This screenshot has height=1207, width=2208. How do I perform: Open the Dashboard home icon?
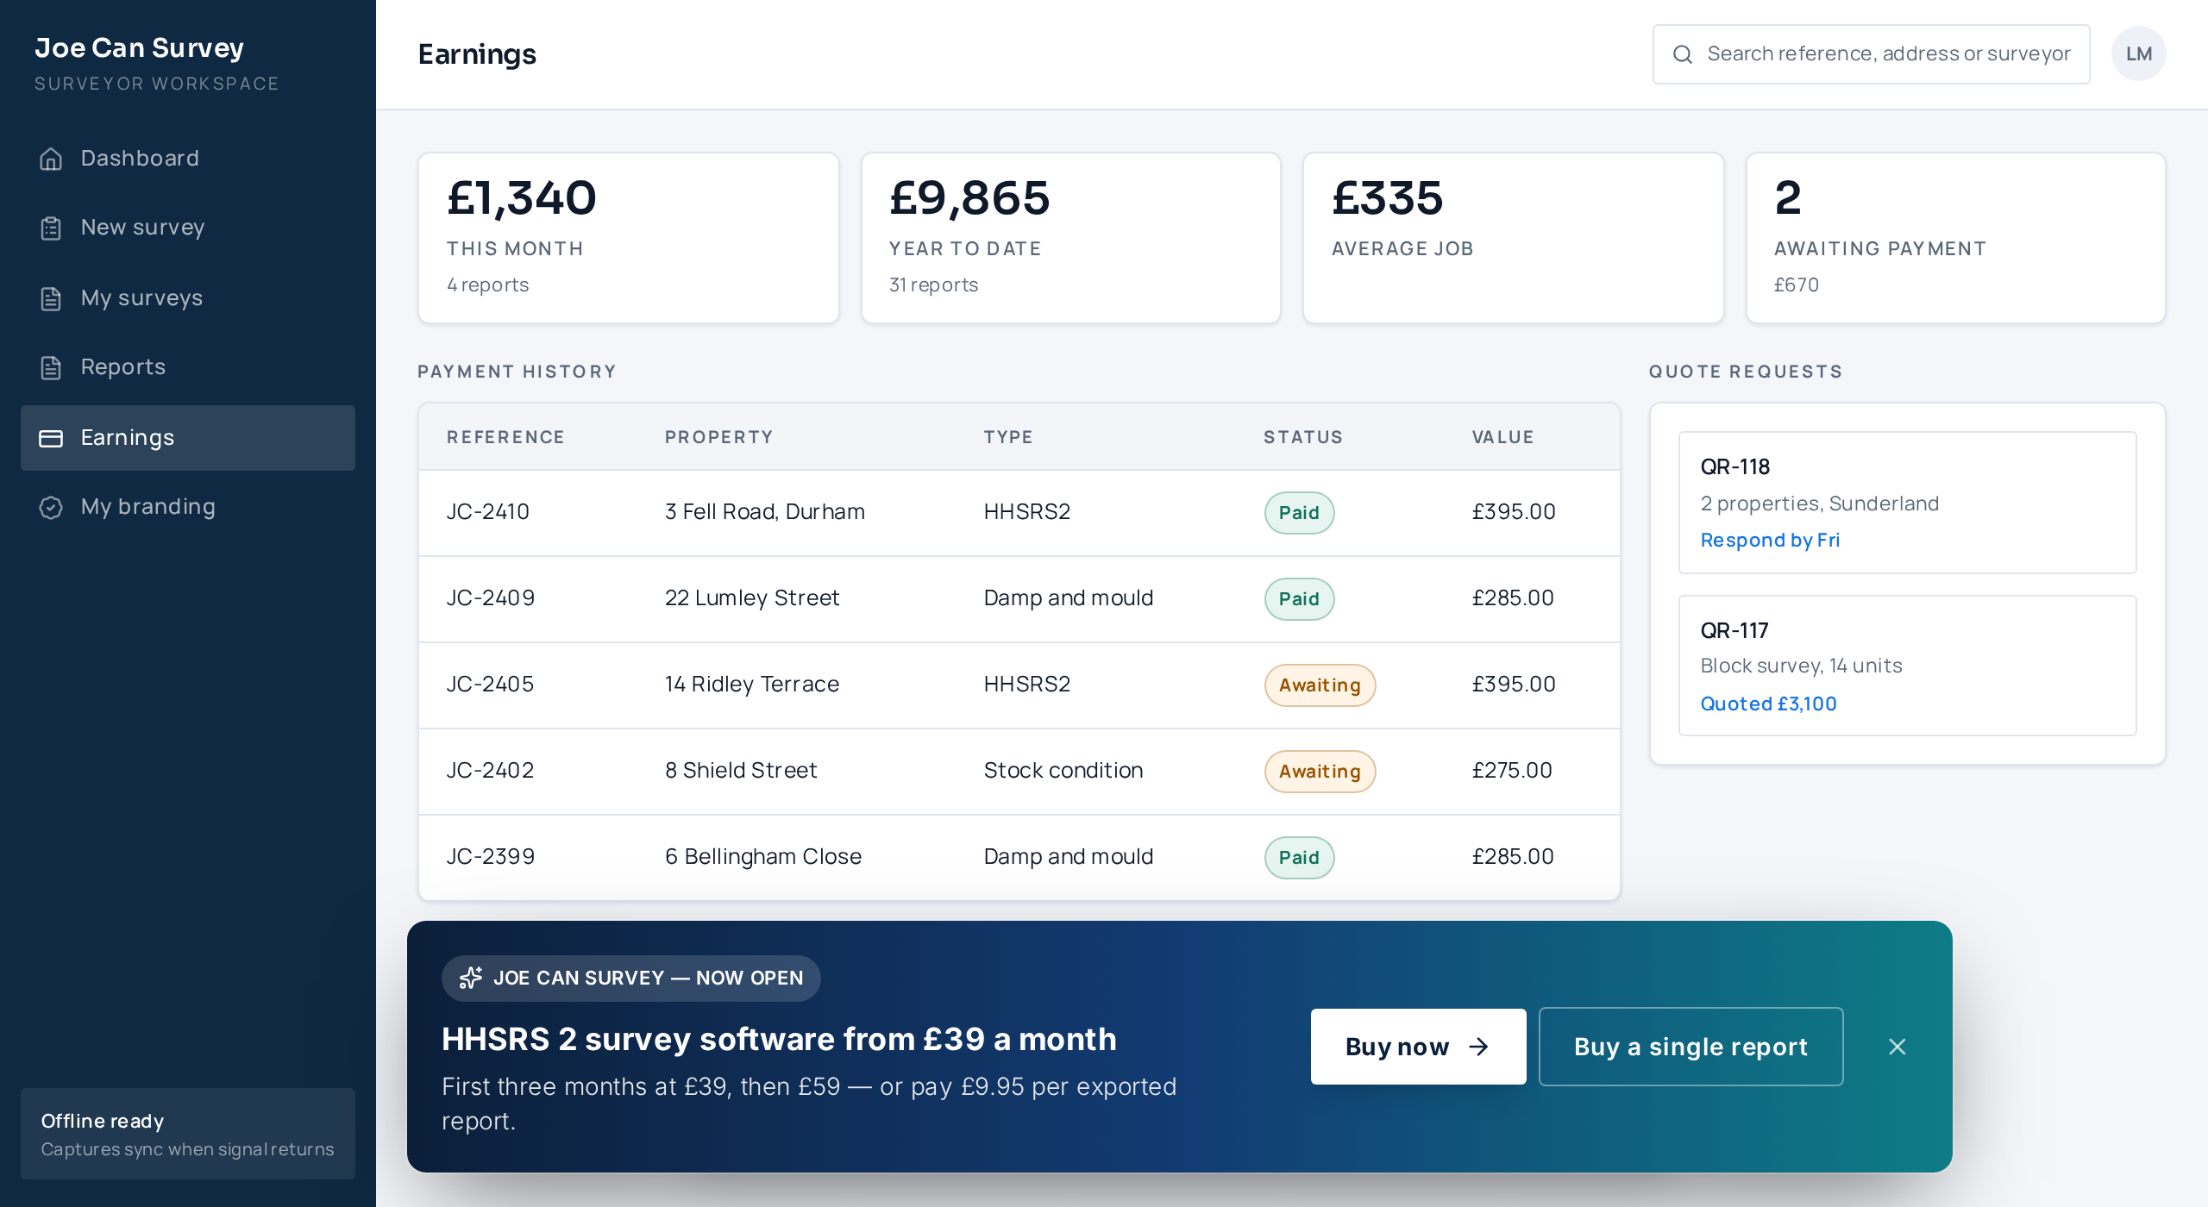click(x=51, y=159)
